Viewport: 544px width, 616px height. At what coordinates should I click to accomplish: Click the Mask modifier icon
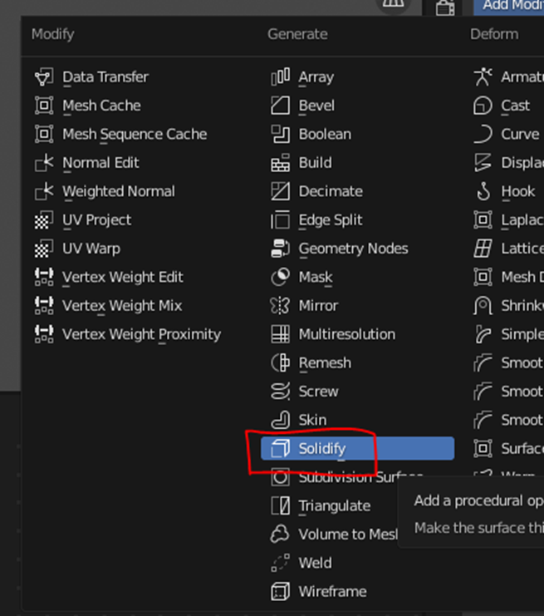pos(280,277)
